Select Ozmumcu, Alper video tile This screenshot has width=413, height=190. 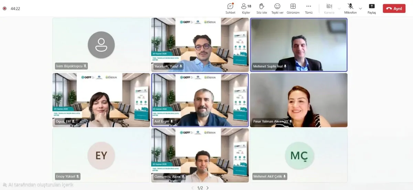200,155
